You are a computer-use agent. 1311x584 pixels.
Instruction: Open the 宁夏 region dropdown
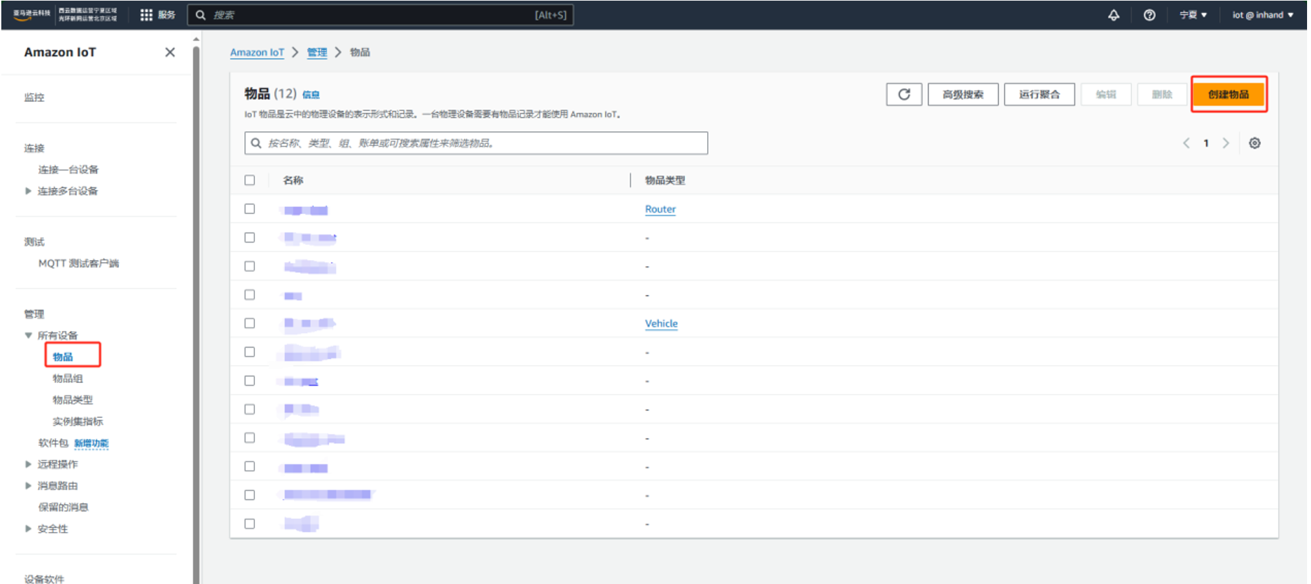click(x=1193, y=14)
